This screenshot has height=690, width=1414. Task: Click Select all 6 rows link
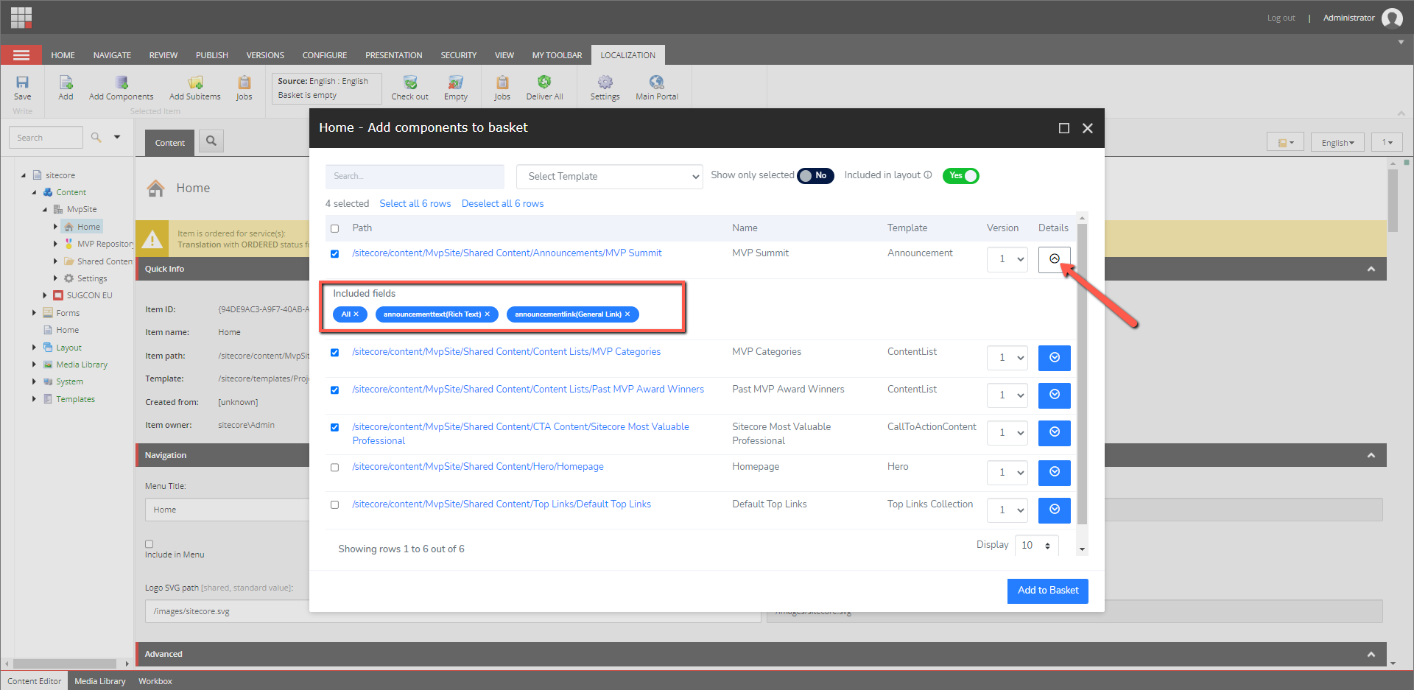[x=415, y=204]
